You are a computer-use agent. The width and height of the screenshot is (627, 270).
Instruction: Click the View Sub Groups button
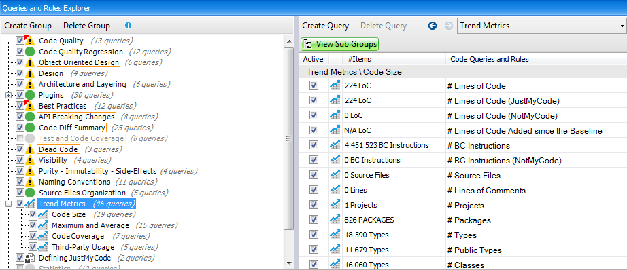pyautogui.click(x=339, y=44)
